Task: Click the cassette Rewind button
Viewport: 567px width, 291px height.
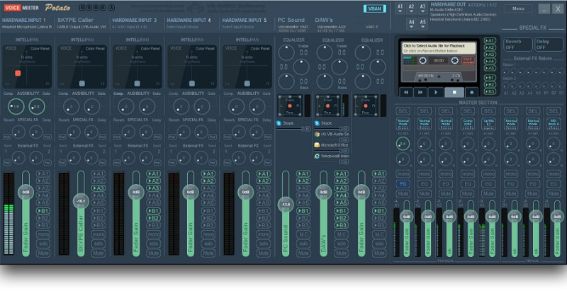Action: (x=405, y=92)
